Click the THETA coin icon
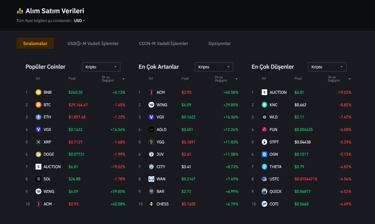 click(x=264, y=167)
